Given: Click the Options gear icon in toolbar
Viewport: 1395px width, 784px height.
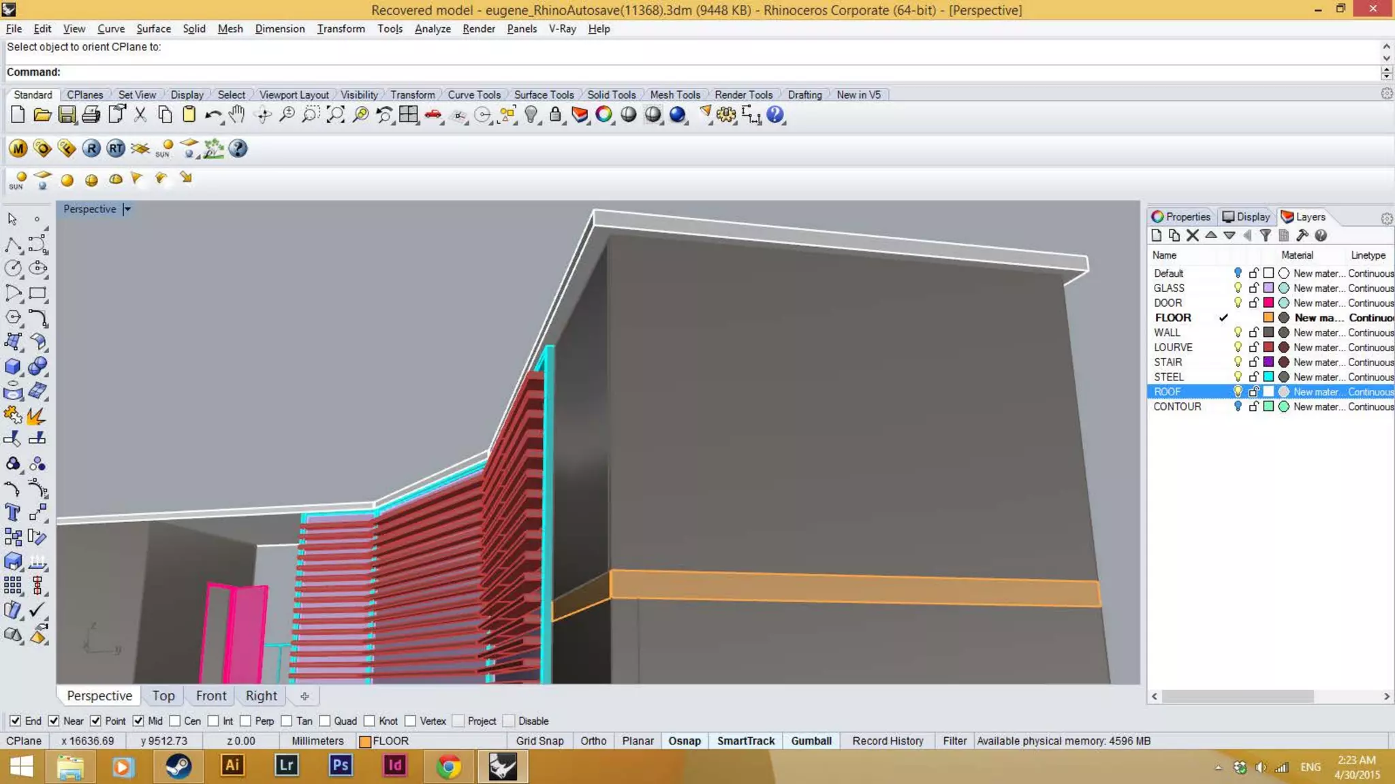Looking at the screenshot, I should pyautogui.click(x=726, y=115).
